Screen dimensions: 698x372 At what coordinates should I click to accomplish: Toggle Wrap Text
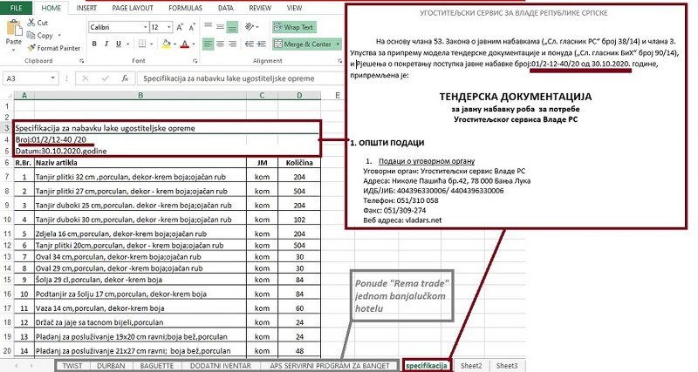(293, 27)
